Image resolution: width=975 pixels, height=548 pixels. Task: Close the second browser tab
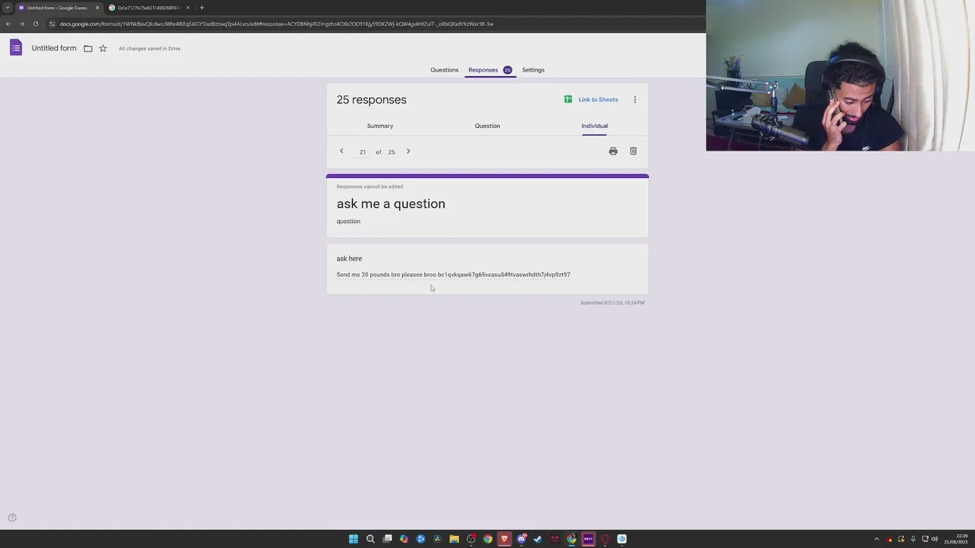pyautogui.click(x=188, y=8)
